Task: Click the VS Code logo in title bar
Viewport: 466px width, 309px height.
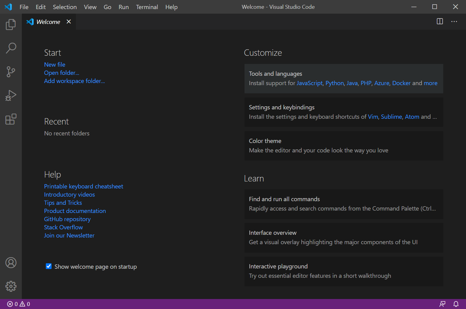Action: point(8,7)
